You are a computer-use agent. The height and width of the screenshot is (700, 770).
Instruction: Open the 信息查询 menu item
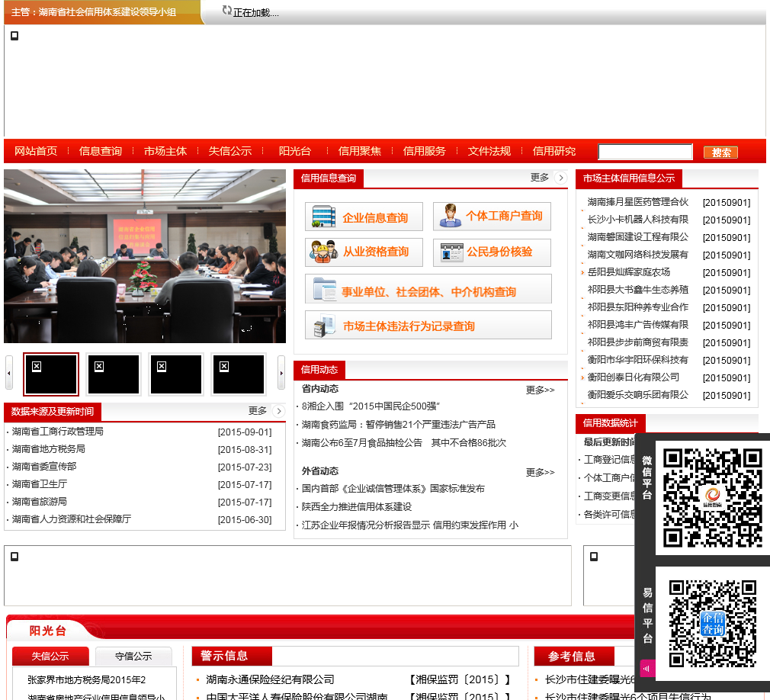(x=101, y=151)
